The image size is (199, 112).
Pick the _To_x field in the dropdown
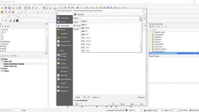[111, 48]
